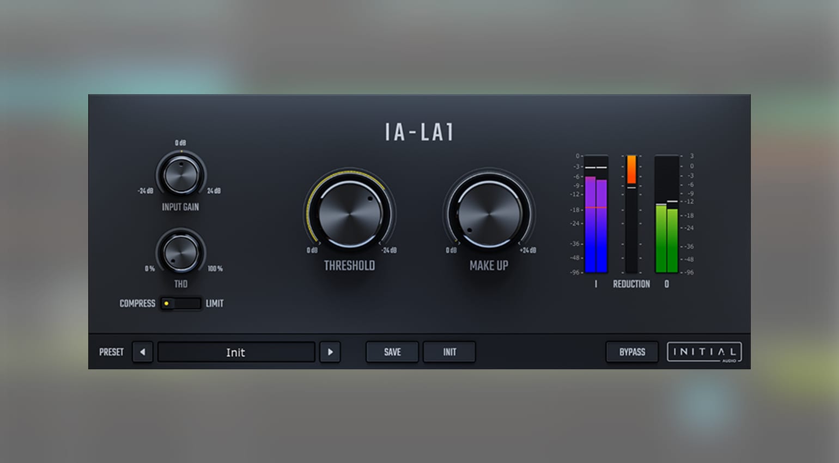Click the orange gain reduction meter
The width and height of the screenshot is (839, 463).
(x=631, y=214)
